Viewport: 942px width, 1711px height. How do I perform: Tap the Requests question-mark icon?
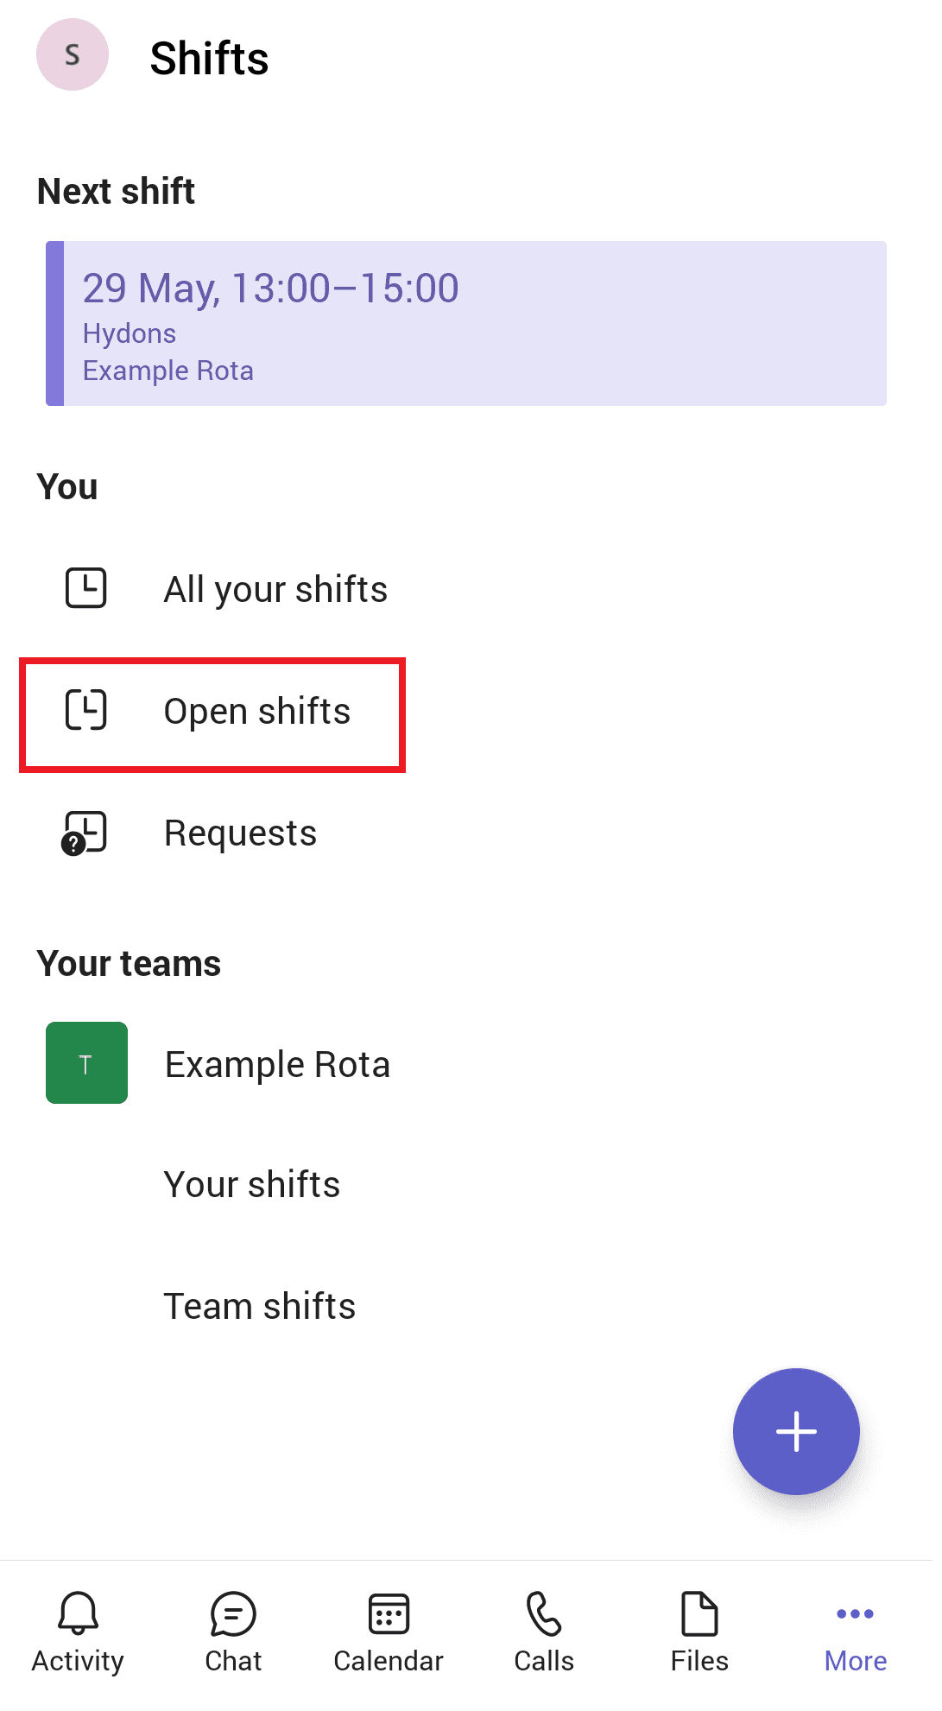point(85,833)
